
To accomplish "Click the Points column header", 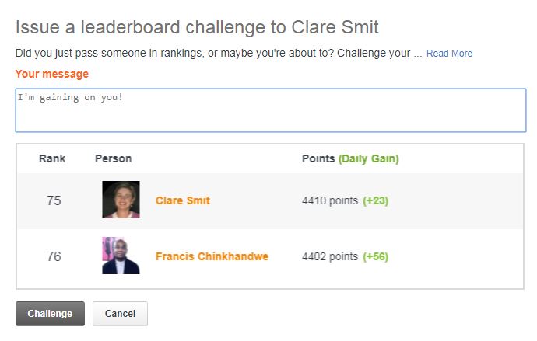I will 318,158.
